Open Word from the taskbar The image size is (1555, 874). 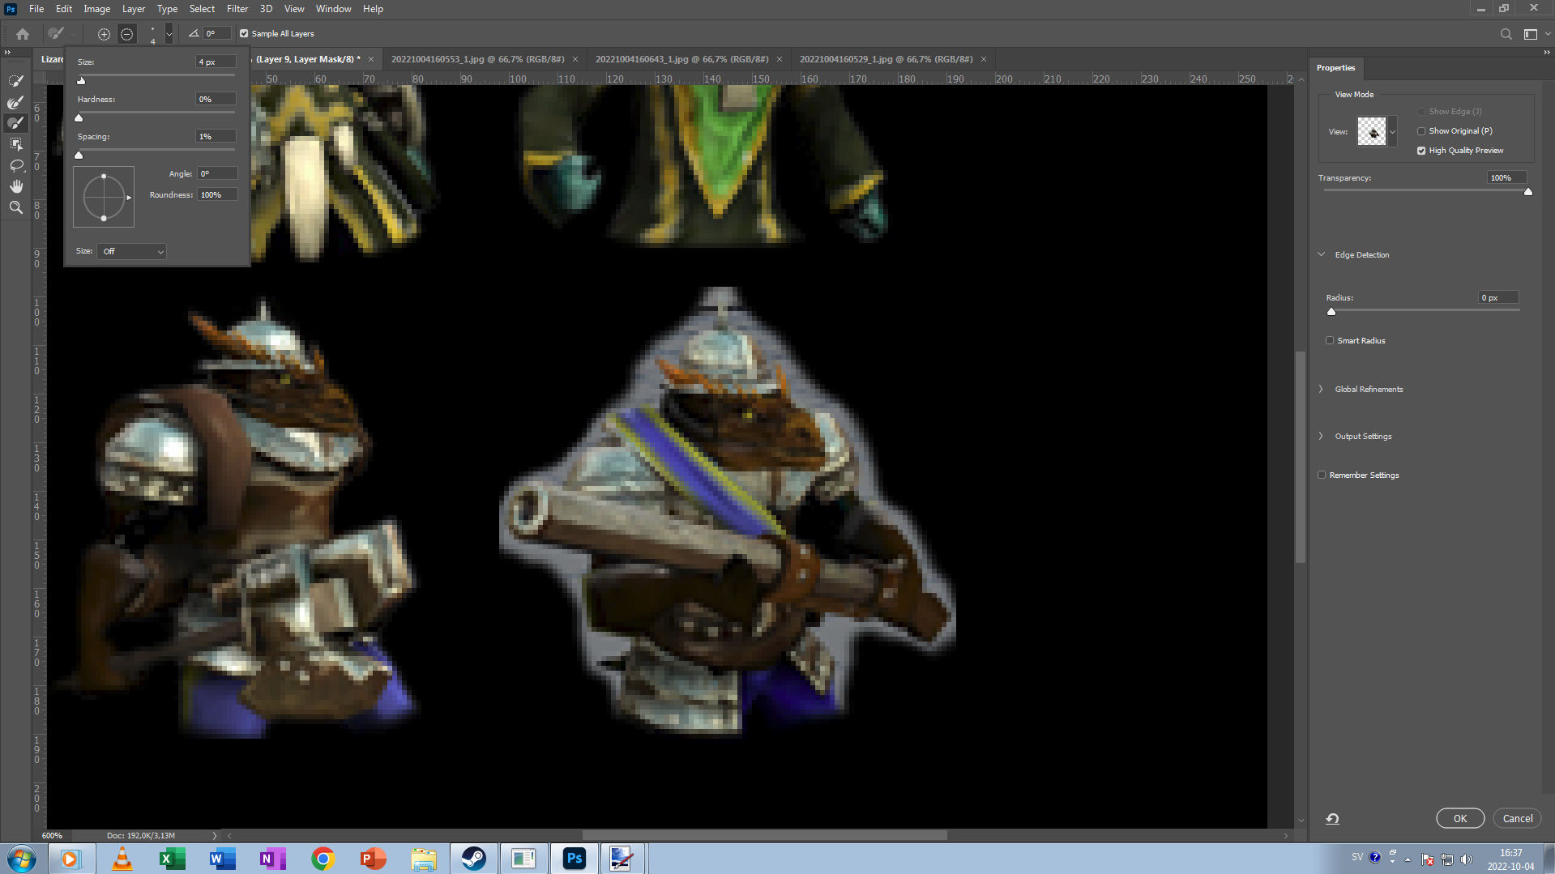(x=222, y=859)
